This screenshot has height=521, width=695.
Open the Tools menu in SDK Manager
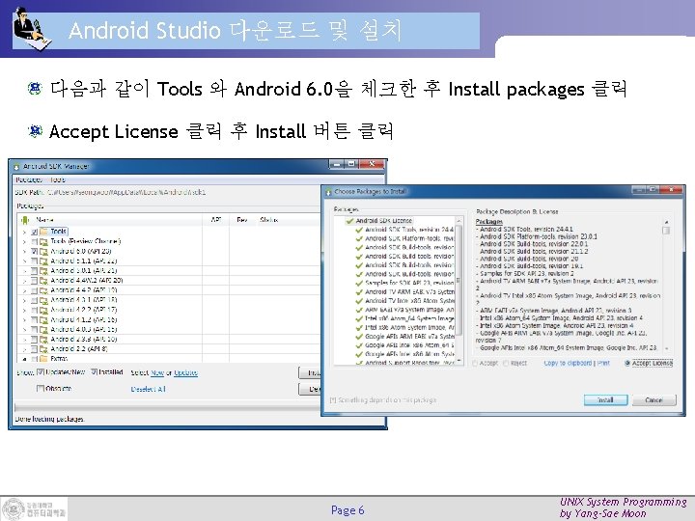click(x=58, y=179)
